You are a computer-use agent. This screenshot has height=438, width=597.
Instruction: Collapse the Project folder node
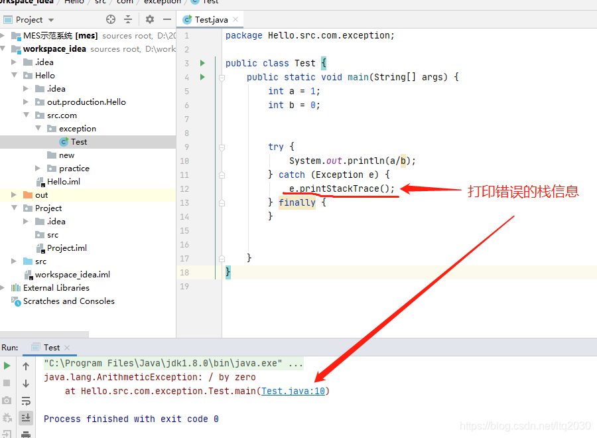click(14, 208)
